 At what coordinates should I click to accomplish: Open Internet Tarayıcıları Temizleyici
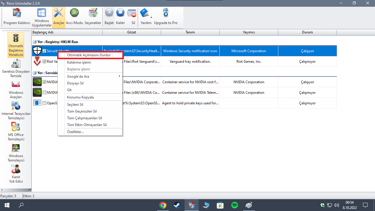[x=16, y=110]
